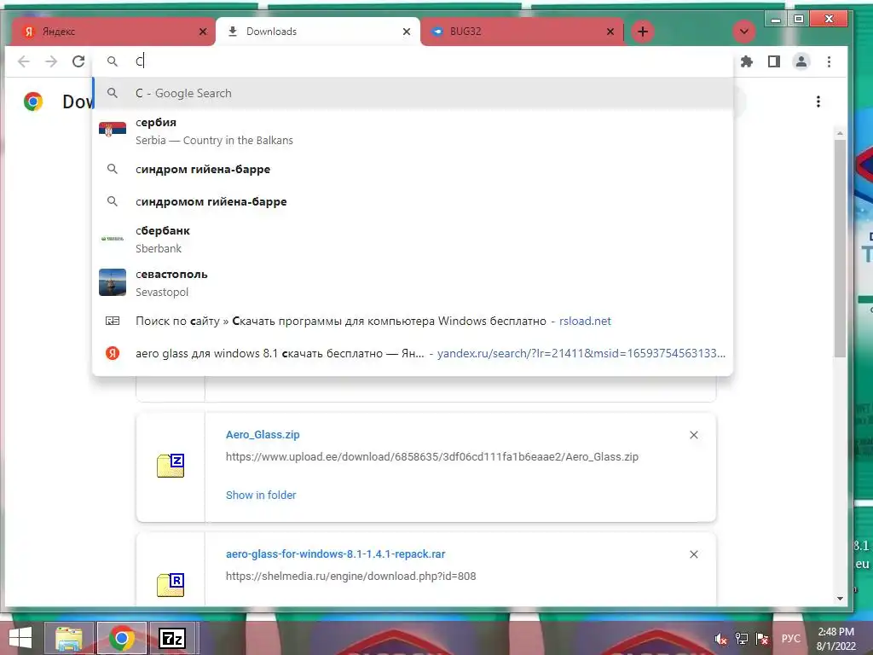
Task: Open the rsload.net history suggestion
Action: pos(413,321)
